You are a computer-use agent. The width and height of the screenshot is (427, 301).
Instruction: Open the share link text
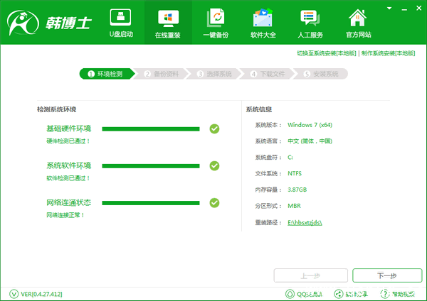point(357,294)
